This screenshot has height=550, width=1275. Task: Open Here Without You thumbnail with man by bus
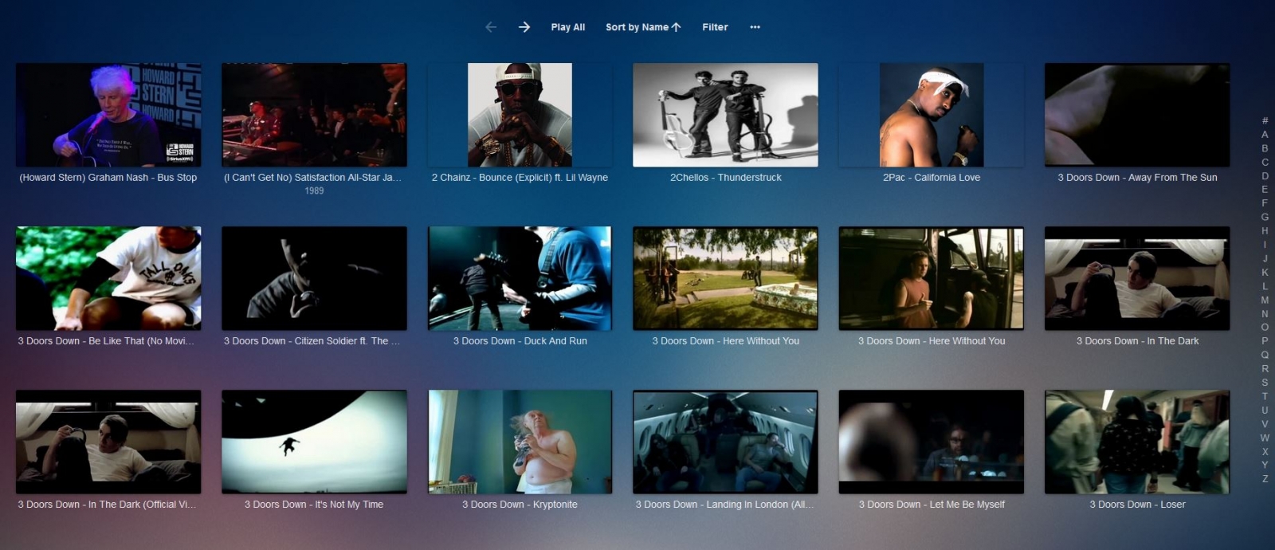(x=932, y=278)
